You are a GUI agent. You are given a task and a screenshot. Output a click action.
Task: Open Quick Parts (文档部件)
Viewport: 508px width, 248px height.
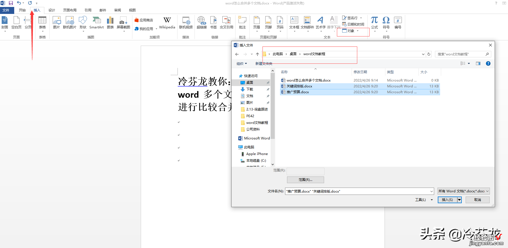click(x=307, y=23)
